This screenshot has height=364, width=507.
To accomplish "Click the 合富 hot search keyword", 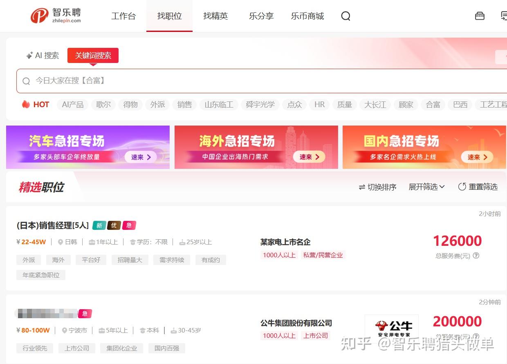I will click(x=433, y=104).
